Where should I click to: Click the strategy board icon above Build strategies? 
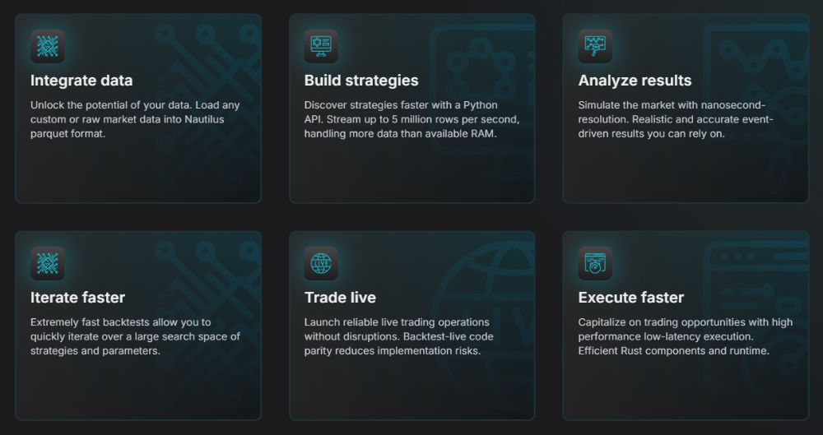(321, 46)
